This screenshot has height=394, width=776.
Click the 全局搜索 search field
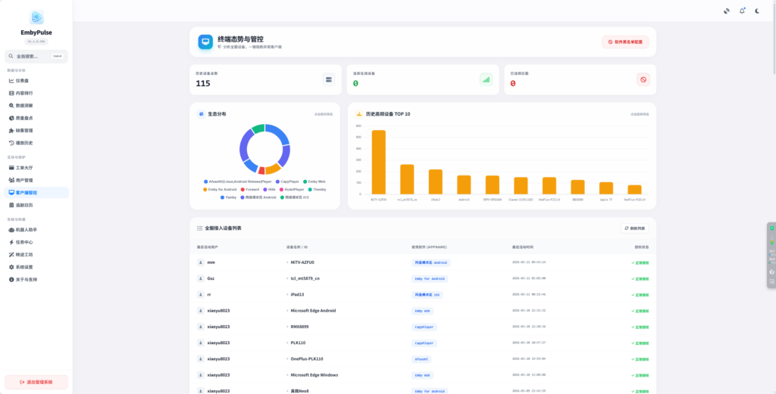point(30,56)
